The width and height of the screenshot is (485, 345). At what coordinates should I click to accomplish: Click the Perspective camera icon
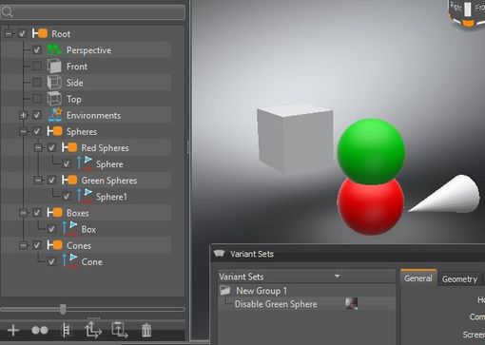54,49
